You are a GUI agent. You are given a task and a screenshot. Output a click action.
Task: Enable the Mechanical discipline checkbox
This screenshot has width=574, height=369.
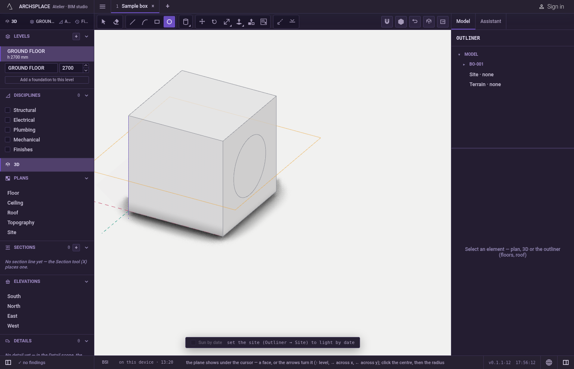tap(7, 139)
